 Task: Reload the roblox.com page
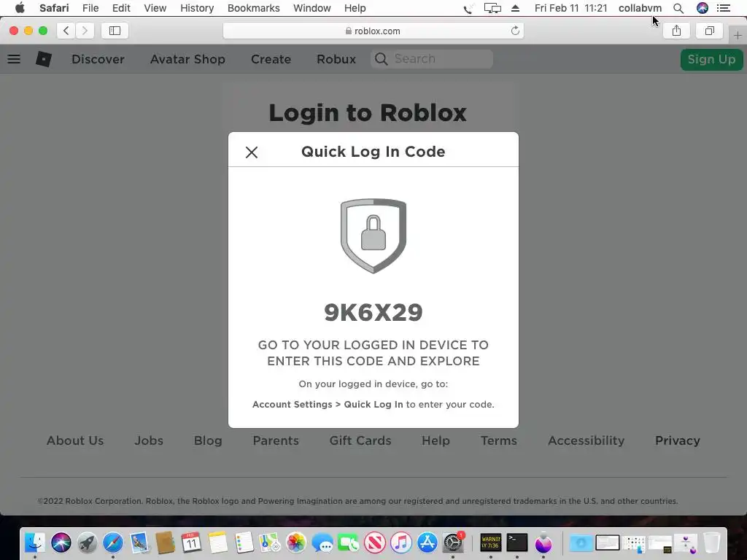click(515, 31)
